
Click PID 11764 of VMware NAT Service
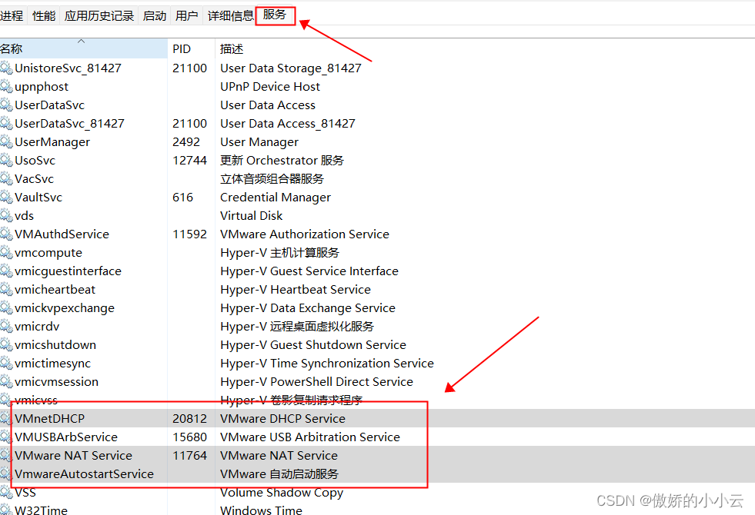point(190,455)
